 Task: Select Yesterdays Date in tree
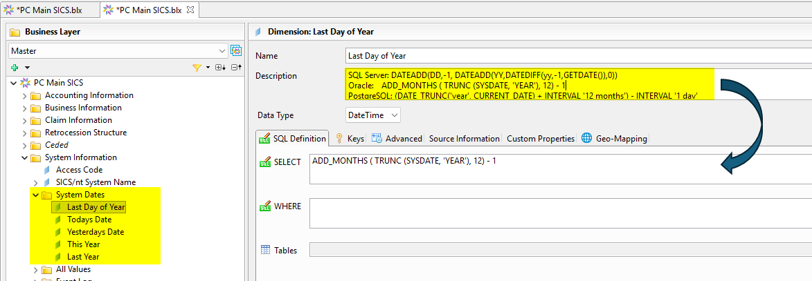point(96,232)
